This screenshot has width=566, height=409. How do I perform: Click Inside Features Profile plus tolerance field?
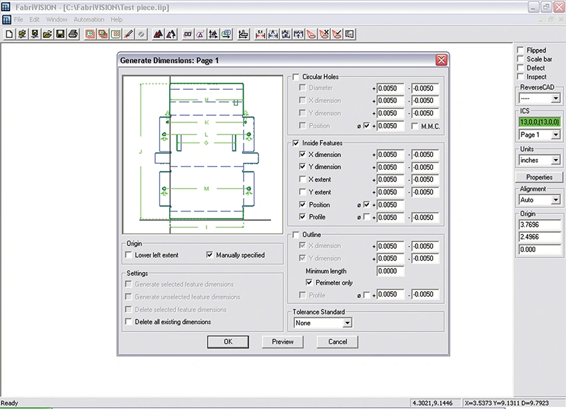click(x=390, y=217)
